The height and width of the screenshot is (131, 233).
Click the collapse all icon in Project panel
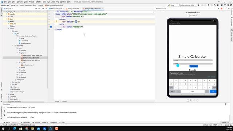[39, 9]
